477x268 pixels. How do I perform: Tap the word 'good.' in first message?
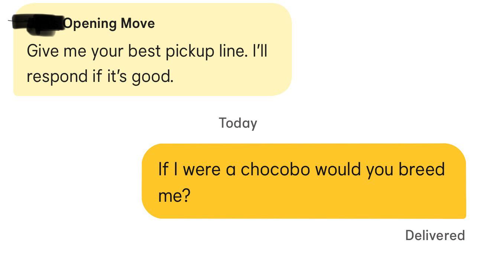pyautogui.click(x=153, y=77)
